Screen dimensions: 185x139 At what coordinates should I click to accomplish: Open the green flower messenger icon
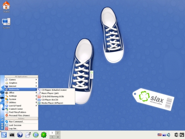pyautogui.click(x=44, y=135)
